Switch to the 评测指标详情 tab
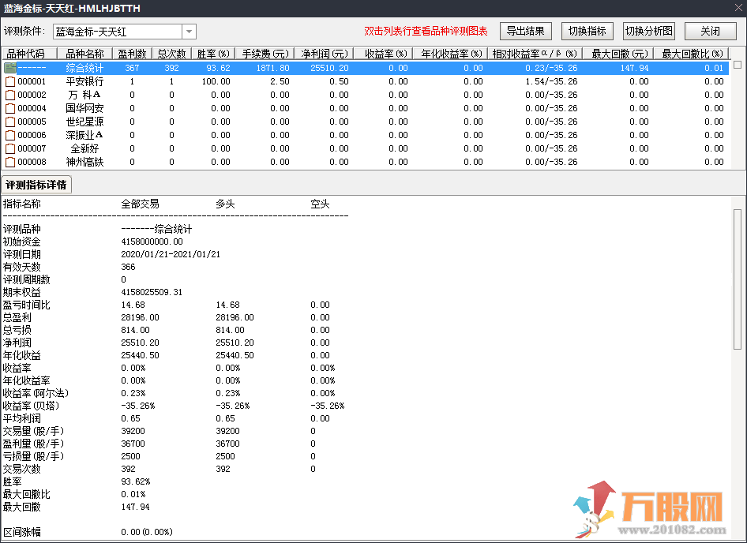 point(37,185)
